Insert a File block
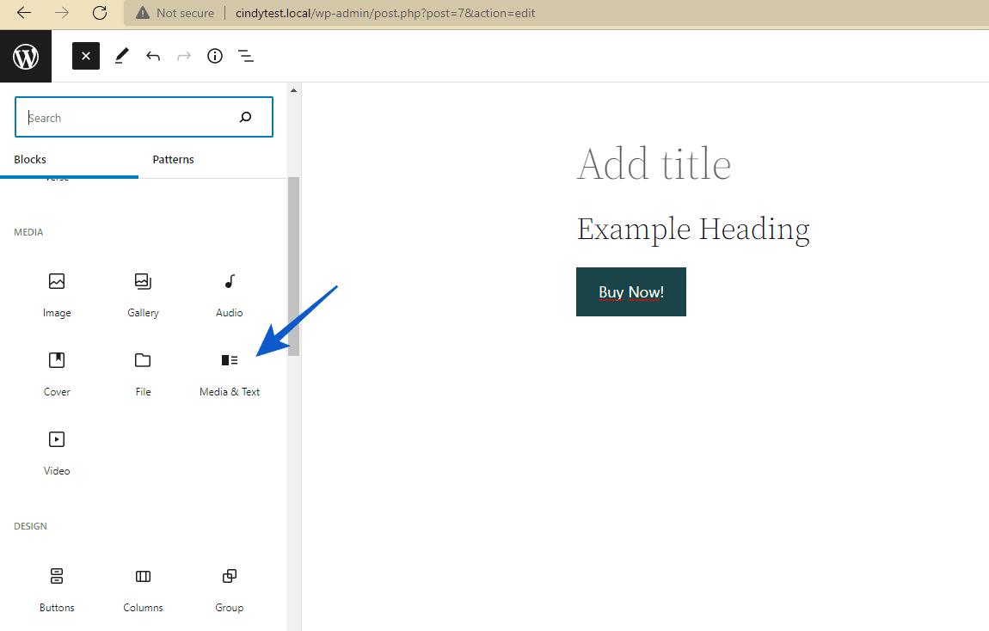This screenshot has height=631, width=989. pos(143,371)
